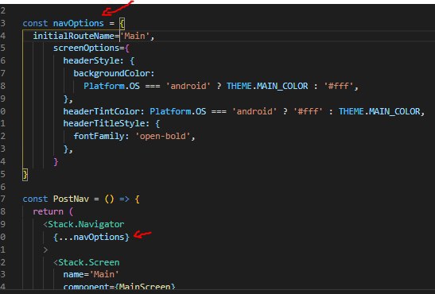Screen dimensions: 435x294
Task: Click 'android' on the line under backgroundColor
Action: click(188, 86)
